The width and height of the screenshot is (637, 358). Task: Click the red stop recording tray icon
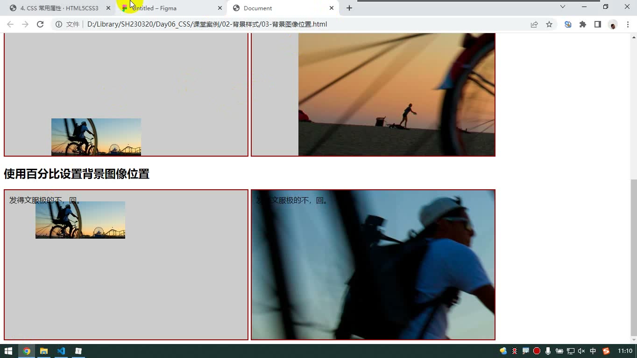pyautogui.click(x=537, y=351)
